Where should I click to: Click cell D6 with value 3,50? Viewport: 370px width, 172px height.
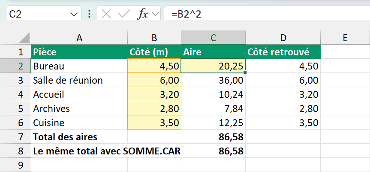pos(283,122)
